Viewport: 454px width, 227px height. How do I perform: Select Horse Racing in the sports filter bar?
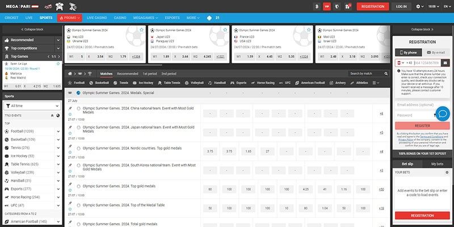[263, 83]
